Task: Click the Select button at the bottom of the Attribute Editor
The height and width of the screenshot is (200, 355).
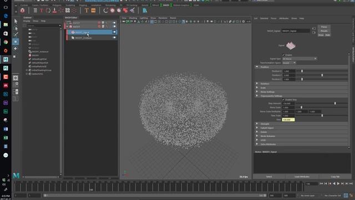Action: (x=269, y=177)
